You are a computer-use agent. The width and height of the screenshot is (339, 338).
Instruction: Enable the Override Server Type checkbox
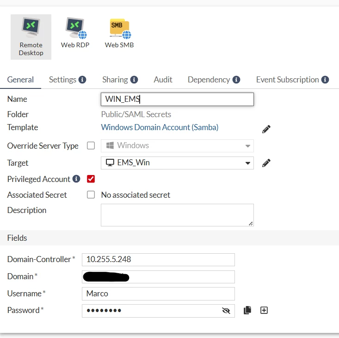(91, 146)
